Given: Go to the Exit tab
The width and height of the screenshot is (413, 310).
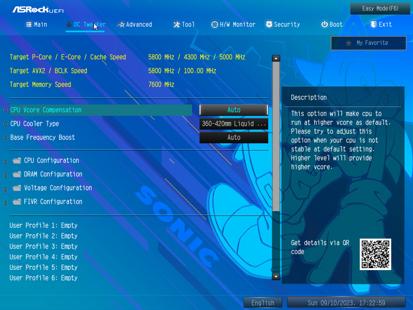Looking at the screenshot, I should point(381,24).
